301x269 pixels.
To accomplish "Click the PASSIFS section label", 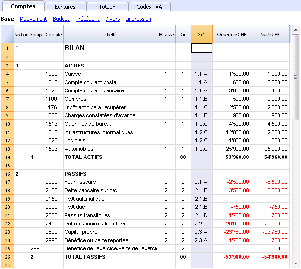I will (x=75, y=174).
